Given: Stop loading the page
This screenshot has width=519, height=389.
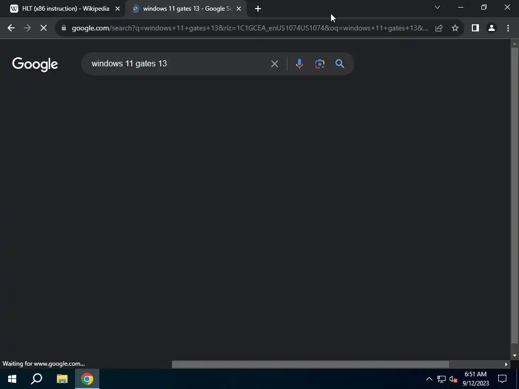Looking at the screenshot, I should [44, 28].
